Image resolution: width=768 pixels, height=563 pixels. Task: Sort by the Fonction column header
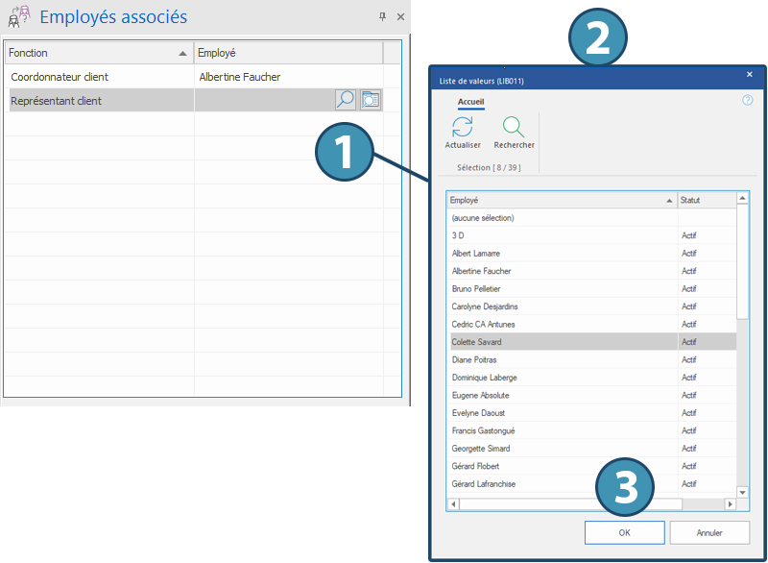(96, 53)
